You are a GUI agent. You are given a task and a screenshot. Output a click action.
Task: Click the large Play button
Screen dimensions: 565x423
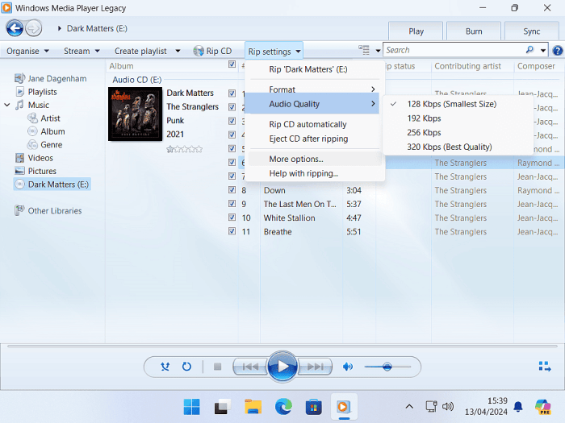click(282, 367)
